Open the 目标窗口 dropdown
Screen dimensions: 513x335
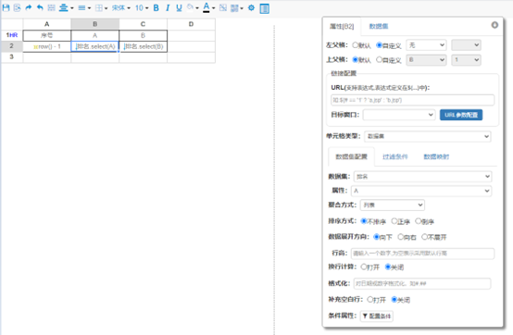[x=399, y=115]
